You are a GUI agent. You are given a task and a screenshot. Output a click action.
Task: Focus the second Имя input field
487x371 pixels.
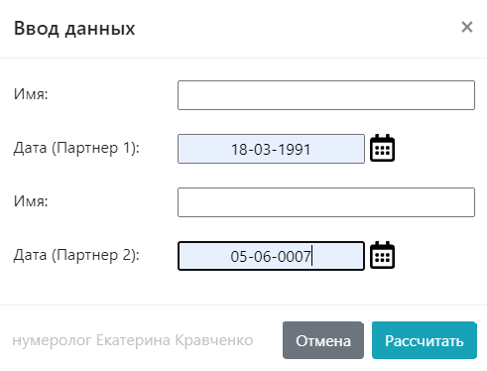tap(326, 202)
